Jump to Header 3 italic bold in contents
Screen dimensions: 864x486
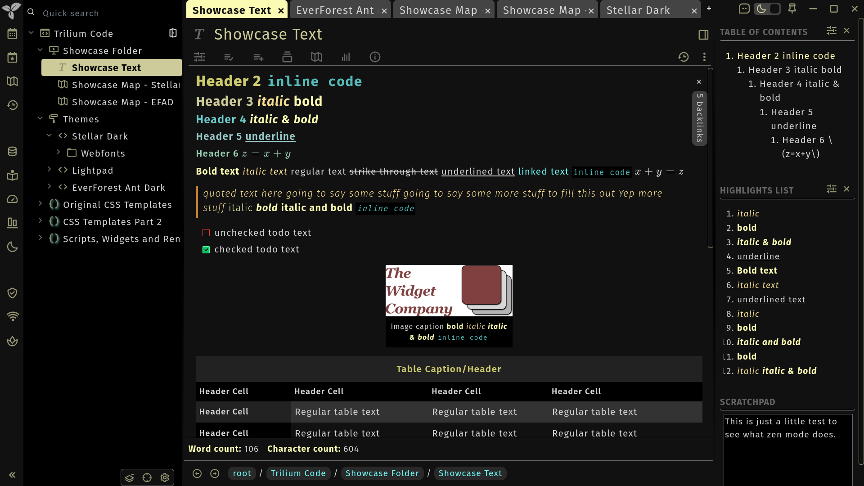point(795,70)
